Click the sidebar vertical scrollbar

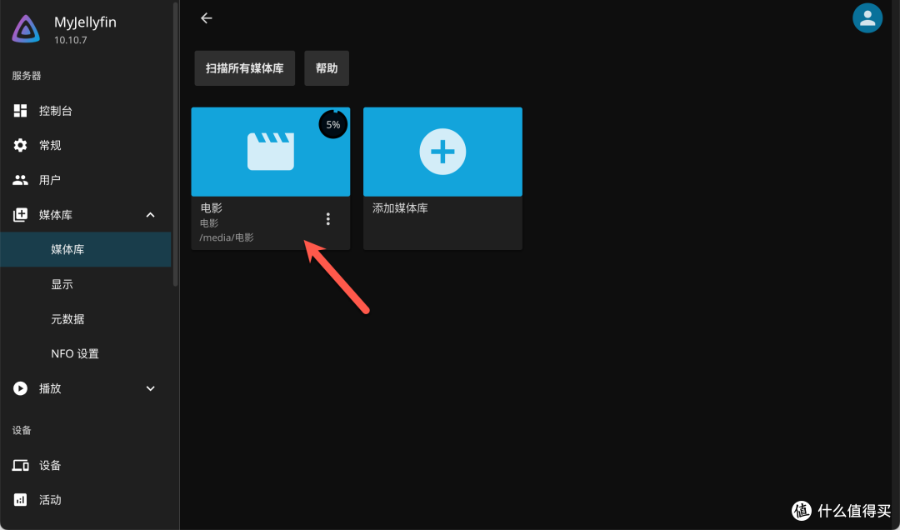(176, 143)
